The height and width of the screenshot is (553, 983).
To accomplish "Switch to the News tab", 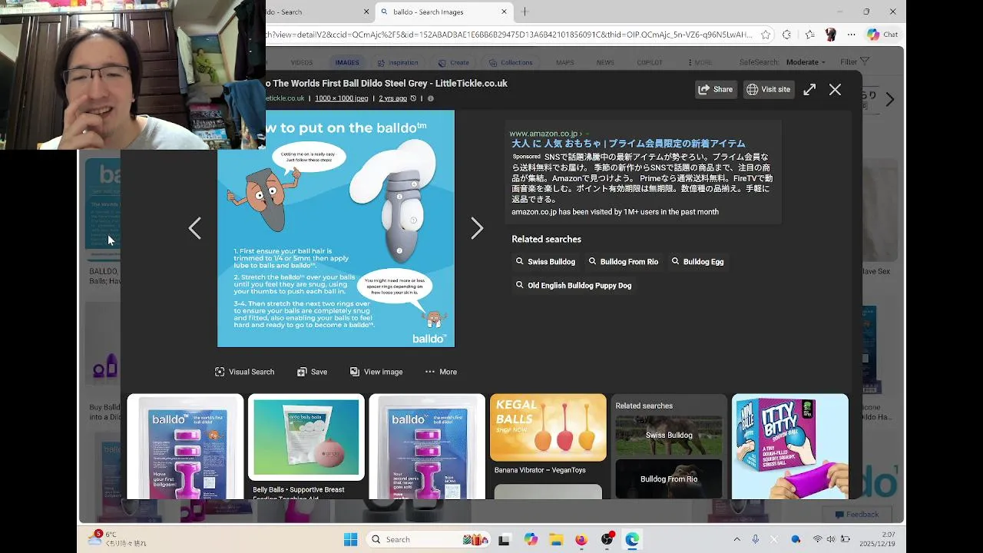I will (x=605, y=63).
